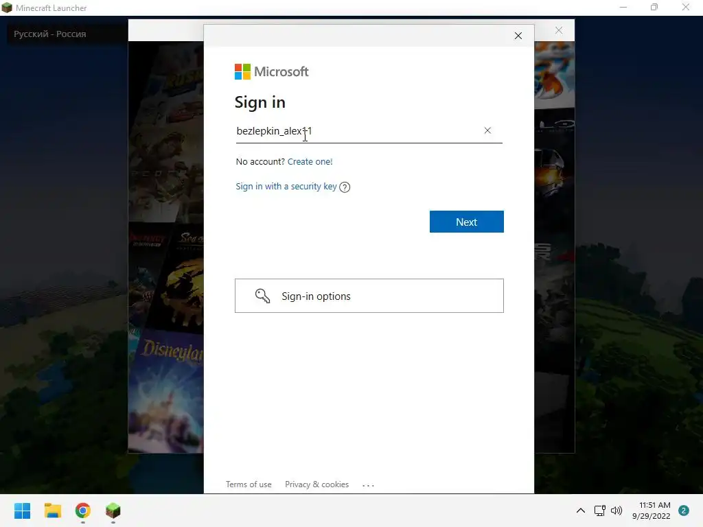This screenshot has width=703, height=527.
Task: Open network status tray icon
Action: pyautogui.click(x=600, y=511)
